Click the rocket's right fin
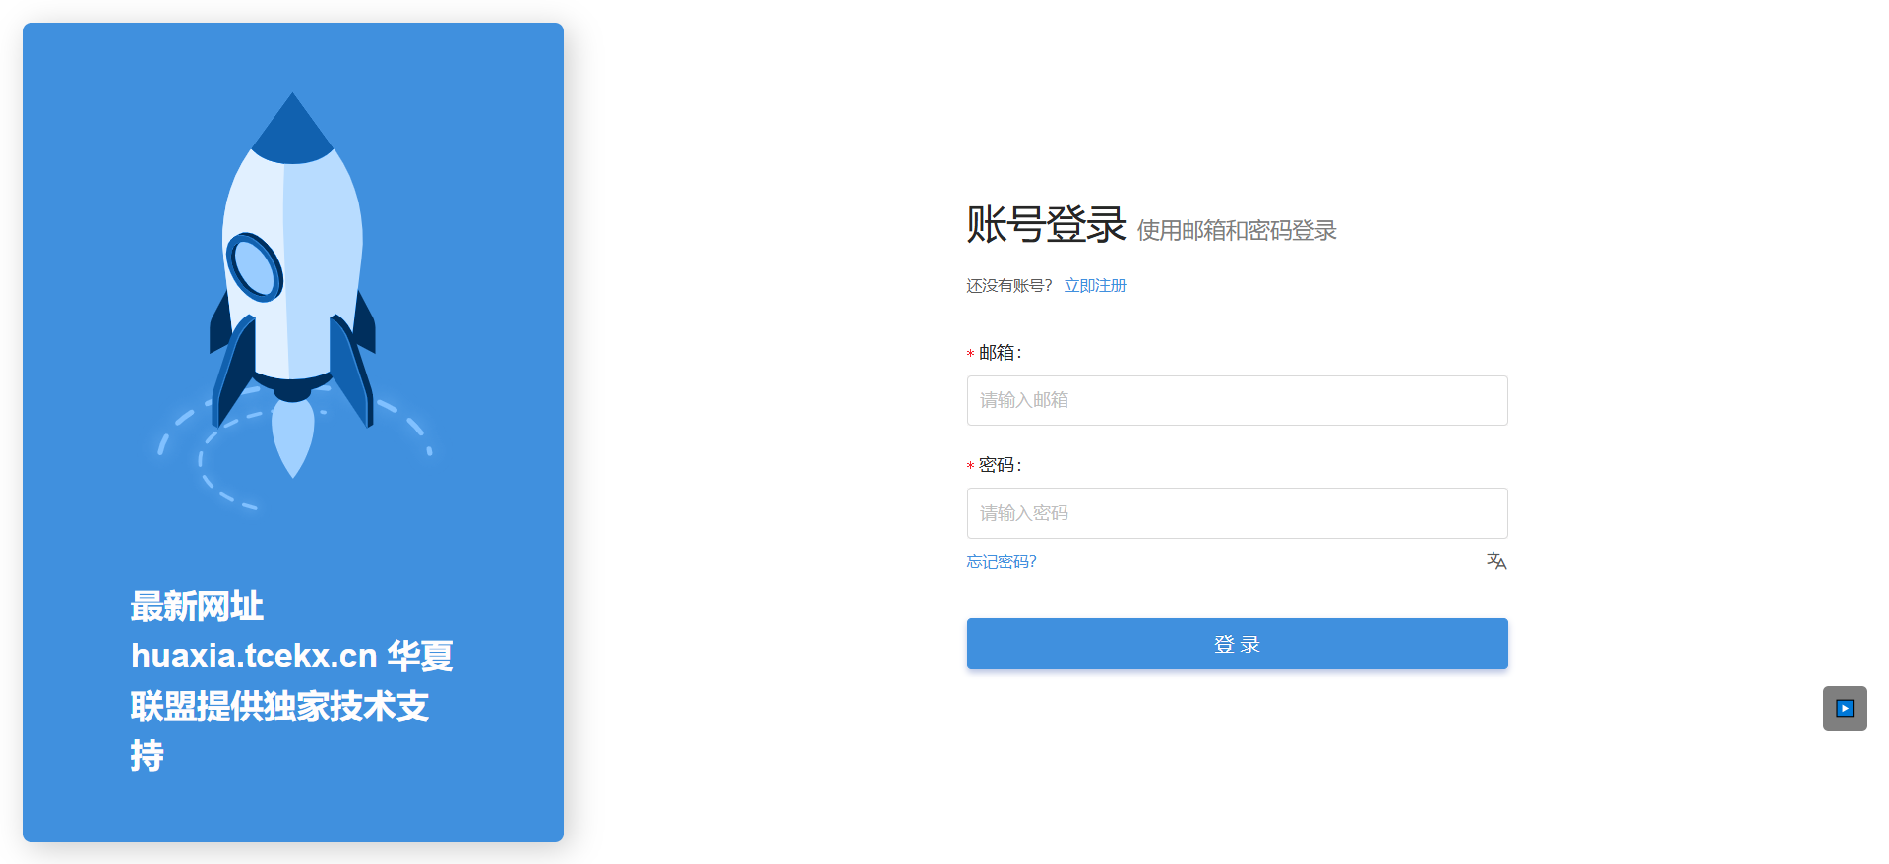 [352, 369]
